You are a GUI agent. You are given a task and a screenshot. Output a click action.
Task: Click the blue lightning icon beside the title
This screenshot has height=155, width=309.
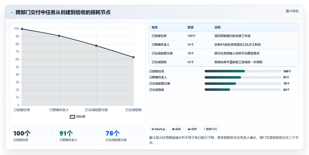click(x=12, y=12)
